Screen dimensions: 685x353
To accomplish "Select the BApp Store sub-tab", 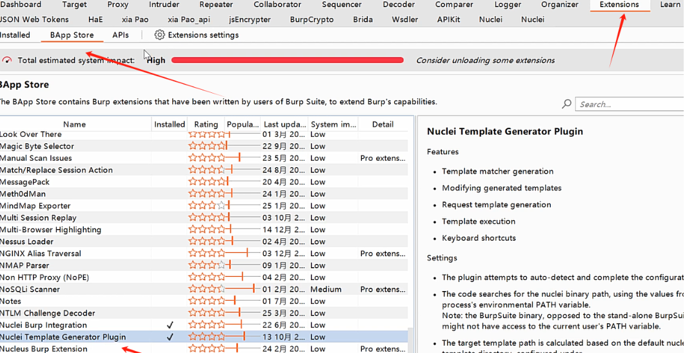I will point(72,35).
